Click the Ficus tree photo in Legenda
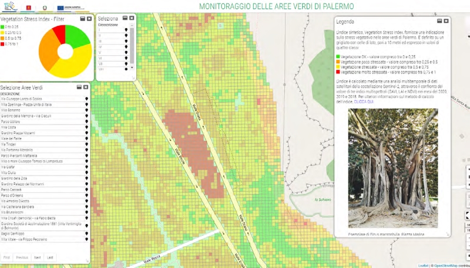 tap(393, 168)
